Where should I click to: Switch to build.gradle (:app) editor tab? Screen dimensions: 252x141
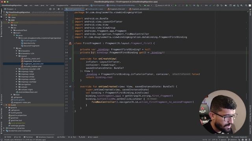click(x=95, y=9)
